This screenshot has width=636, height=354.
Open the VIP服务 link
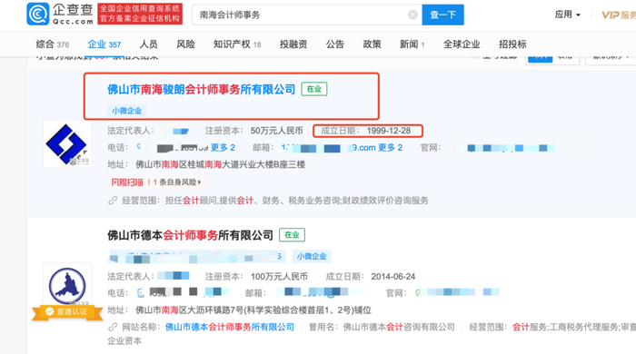[619, 15]
